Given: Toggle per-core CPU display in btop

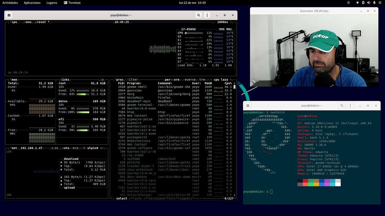Looking at the screenshot, I should pyautogui.click(x=171, y=79).
